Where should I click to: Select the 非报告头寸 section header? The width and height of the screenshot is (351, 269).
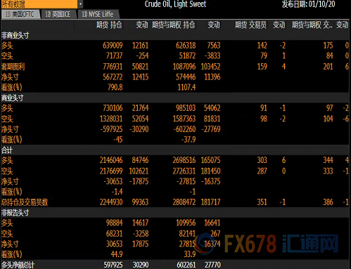15,213
